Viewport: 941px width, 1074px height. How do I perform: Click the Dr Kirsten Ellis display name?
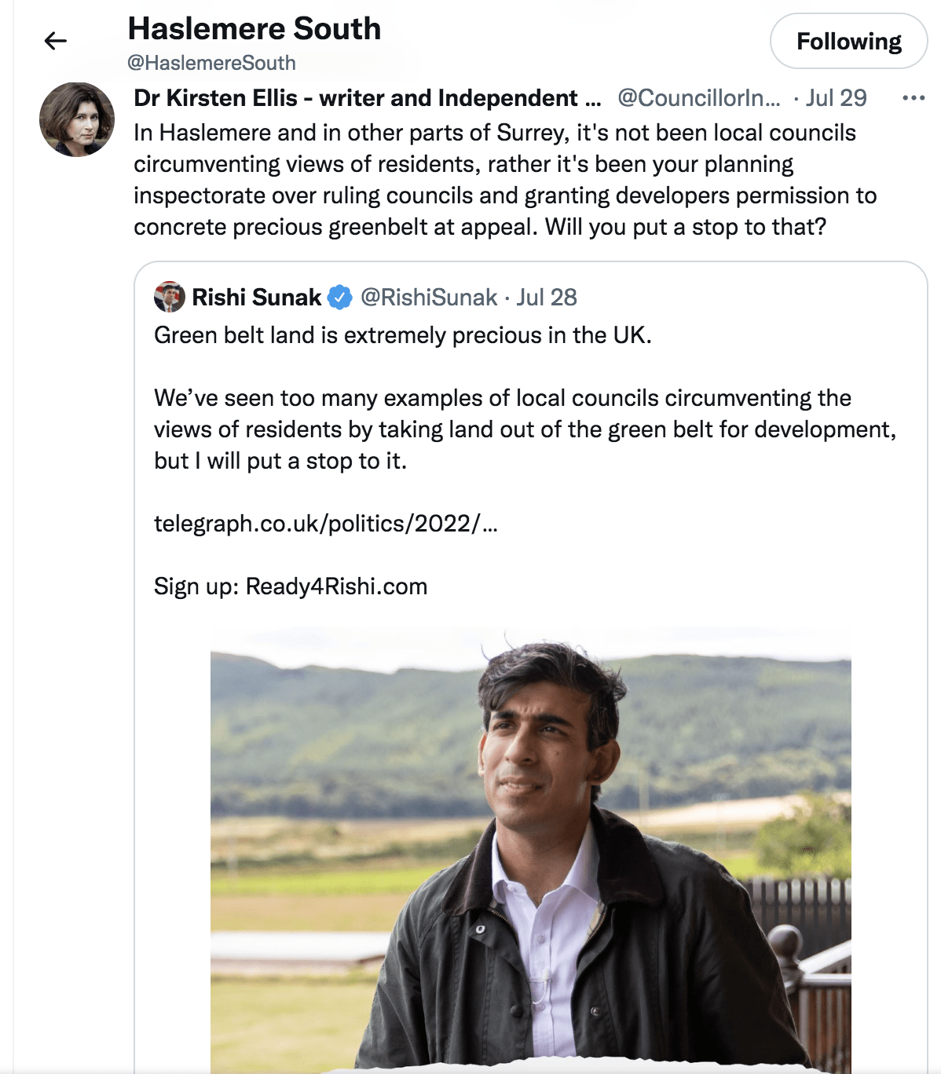click(367, 98)
